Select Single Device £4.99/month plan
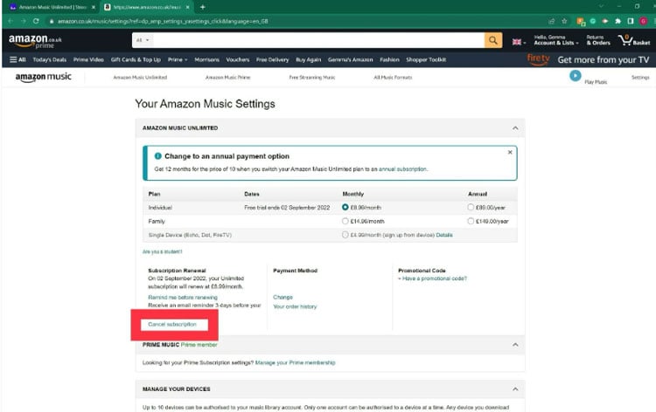 [x=345, y=235]
